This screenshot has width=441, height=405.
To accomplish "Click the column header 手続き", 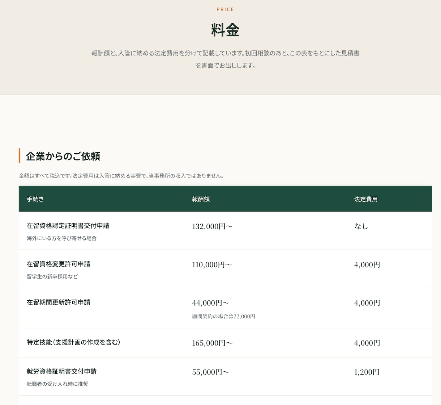I will (35, 199).
